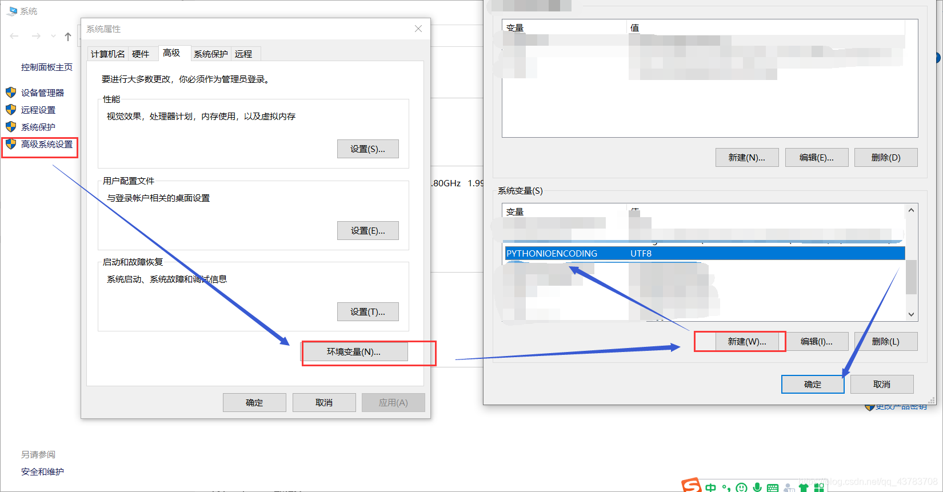Viewport: 943px width, 492px height.
Task: Open user profiles 设置(E)... button
Action: click(367, 231)
